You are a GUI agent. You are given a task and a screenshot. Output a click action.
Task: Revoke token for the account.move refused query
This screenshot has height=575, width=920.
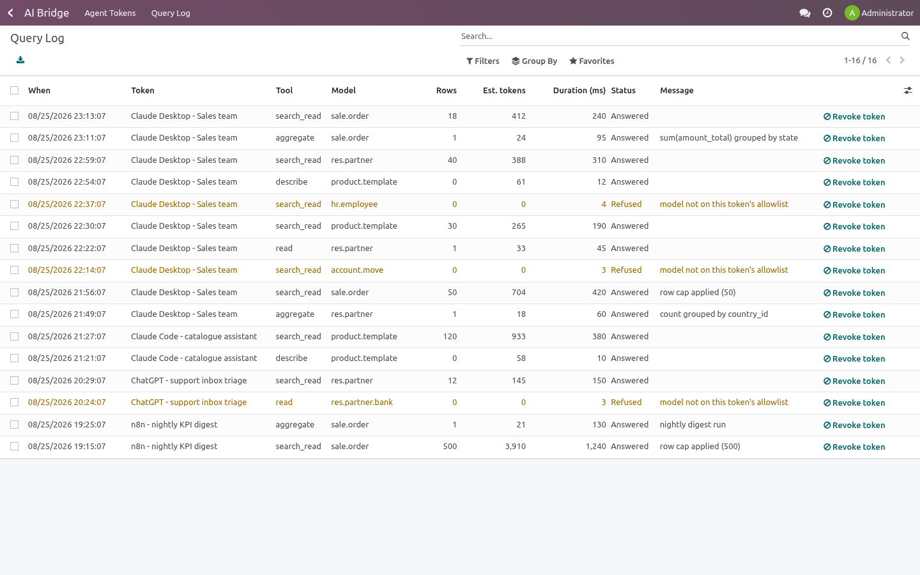(x=854, y=271)
